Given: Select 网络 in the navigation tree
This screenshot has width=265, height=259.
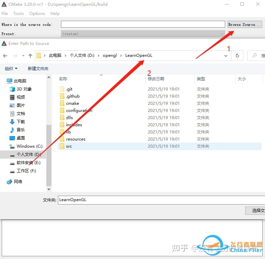Looking at the screenshot, I should coord(18,181).
